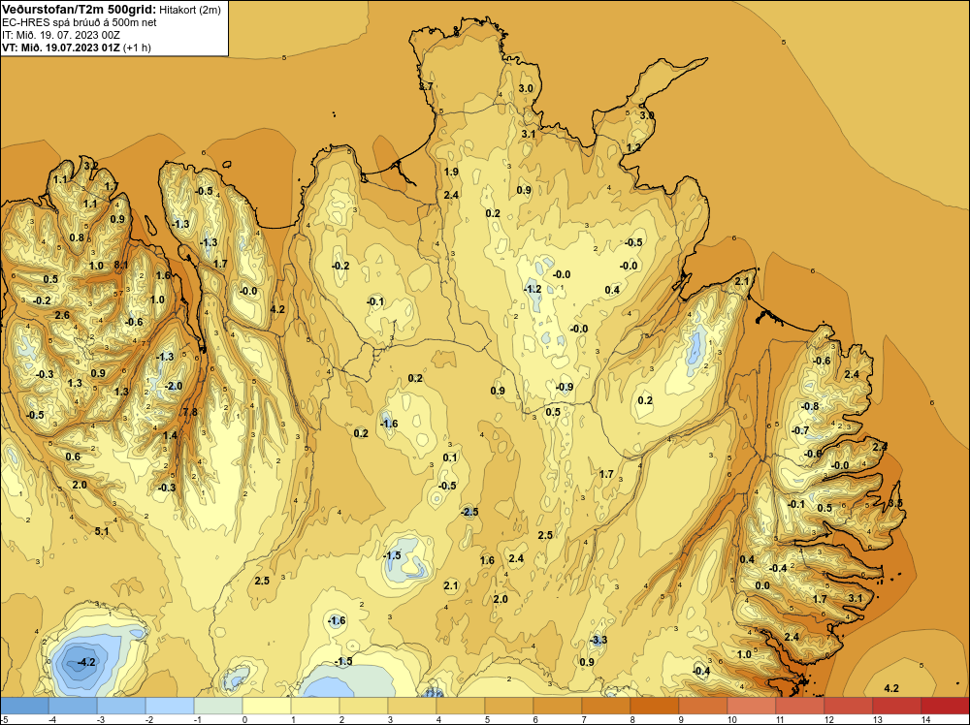Image resolution: width=970 pixels, height=725 pixels.
Task: Pick the legend swatch between 11 and 12
Action: click(x=800, y=706)
